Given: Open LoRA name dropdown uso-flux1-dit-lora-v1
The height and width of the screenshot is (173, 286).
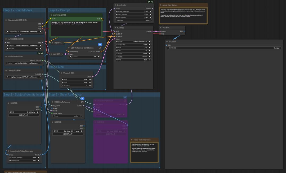Looking at the screenshot, I should (x=24, y=45).
